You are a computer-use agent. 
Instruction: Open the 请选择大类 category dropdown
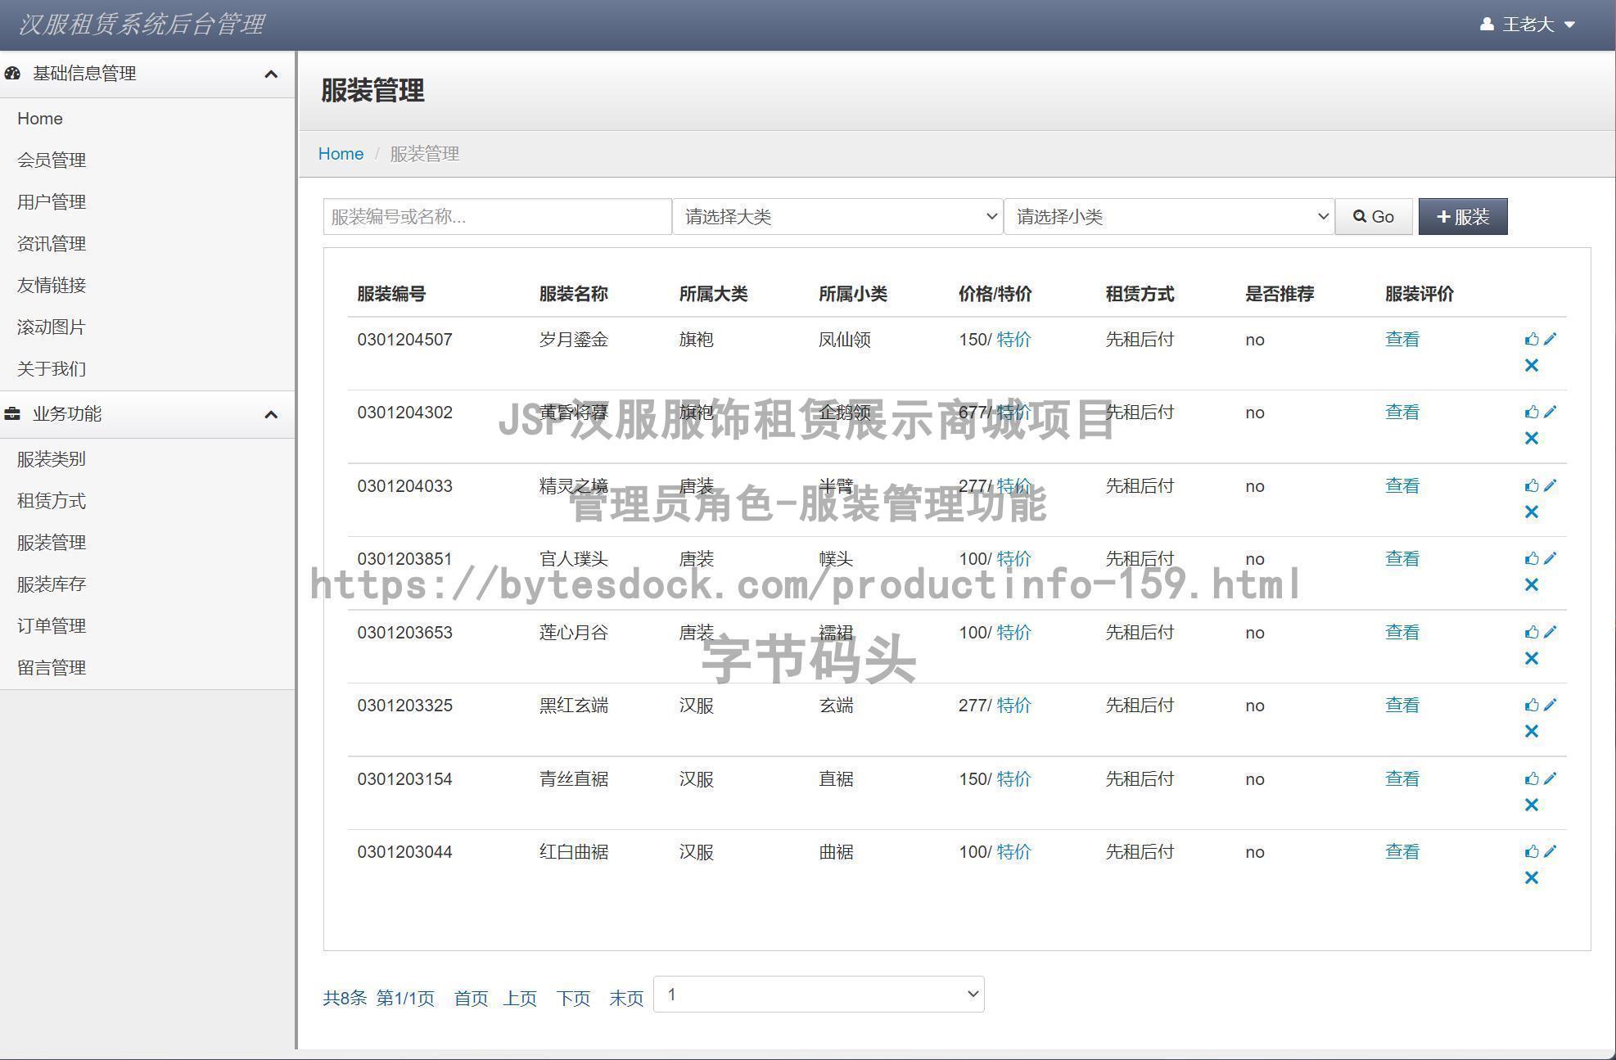(837, 217)
